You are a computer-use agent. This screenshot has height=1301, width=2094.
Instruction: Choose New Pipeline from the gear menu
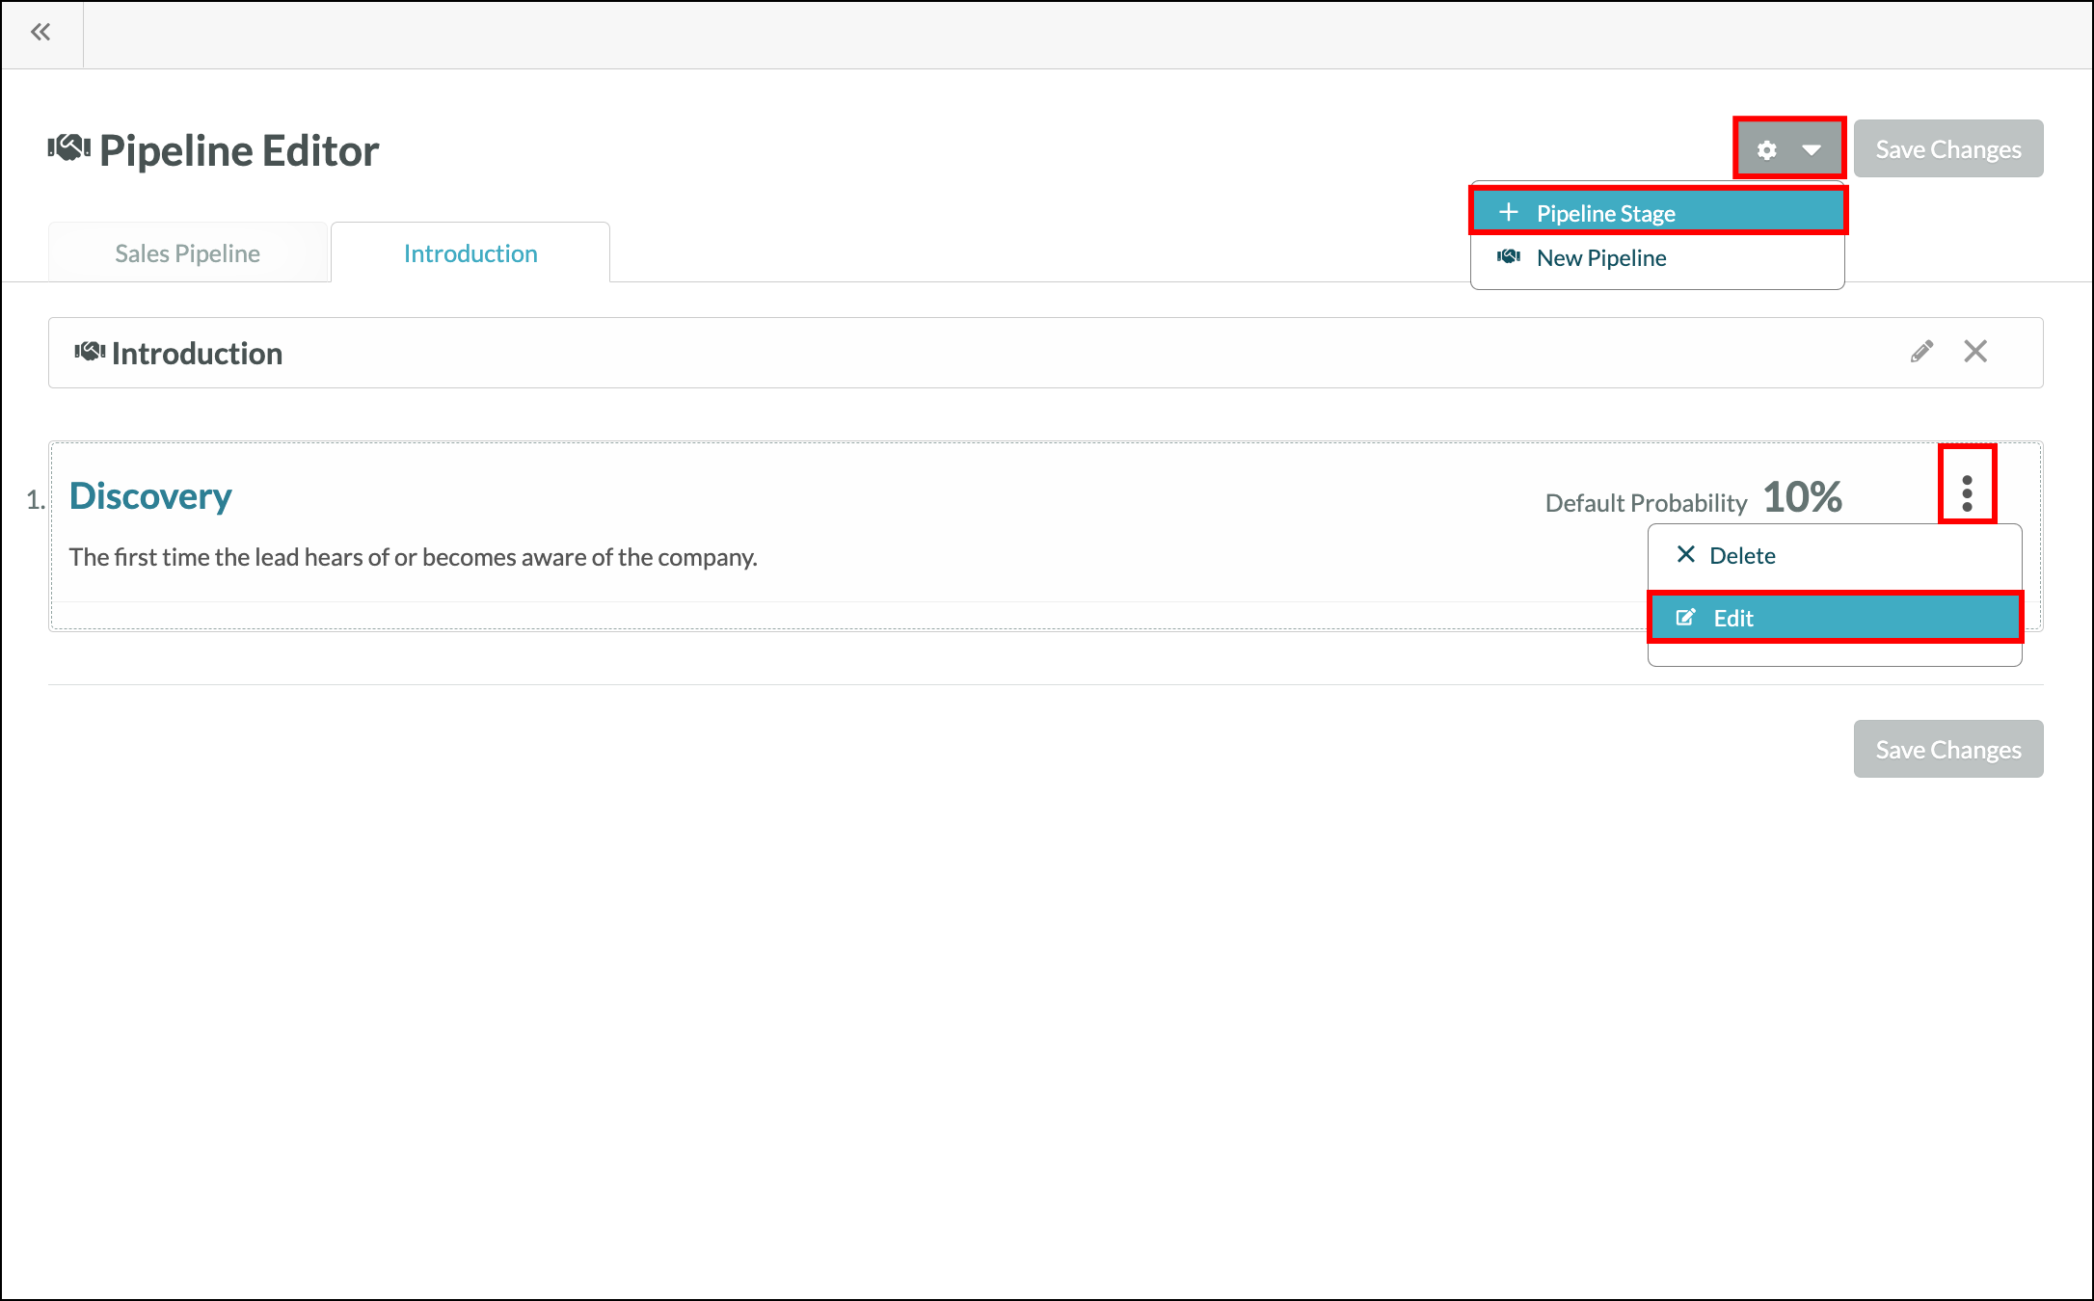pos(1657,258)
